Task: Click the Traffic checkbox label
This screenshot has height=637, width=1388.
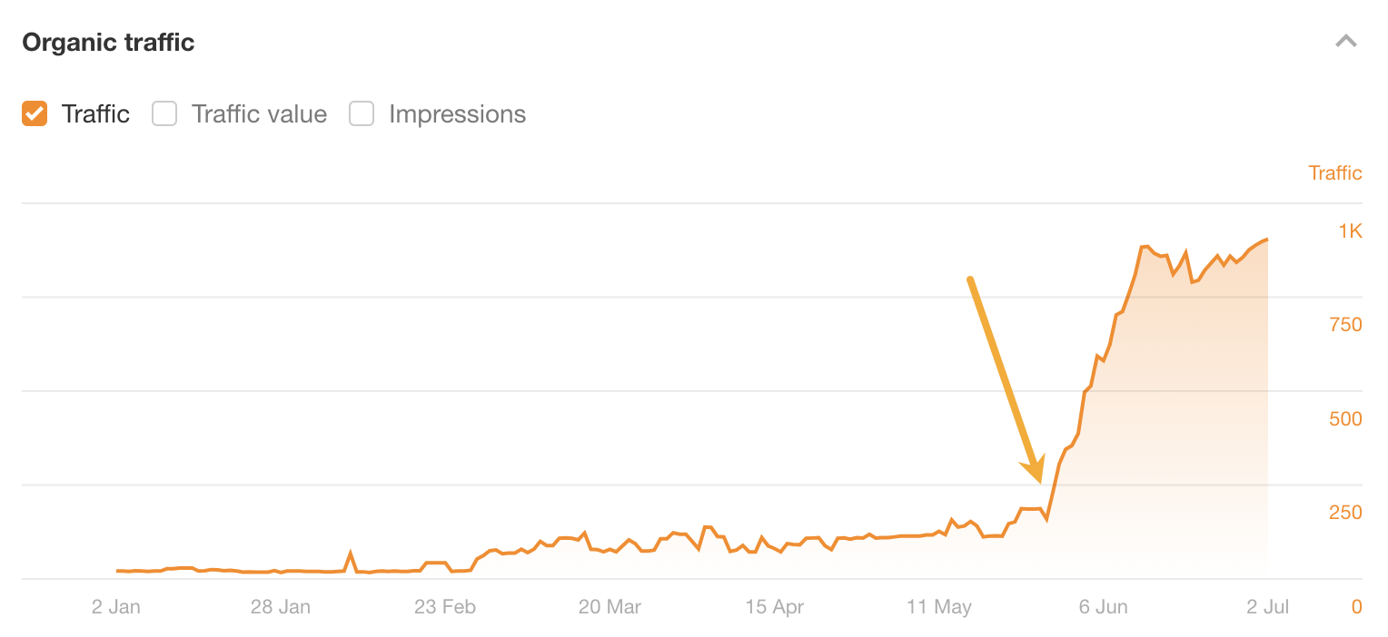Action: pos(95,113)
